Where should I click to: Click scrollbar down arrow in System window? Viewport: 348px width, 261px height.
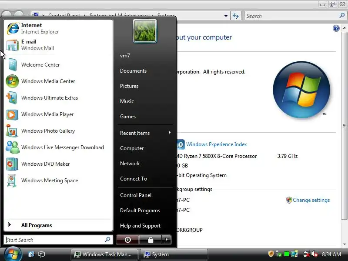344,244
